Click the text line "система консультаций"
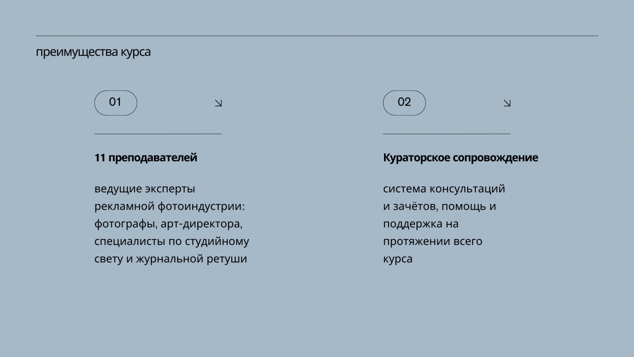634x357 pixels. [x=444, y=189]
